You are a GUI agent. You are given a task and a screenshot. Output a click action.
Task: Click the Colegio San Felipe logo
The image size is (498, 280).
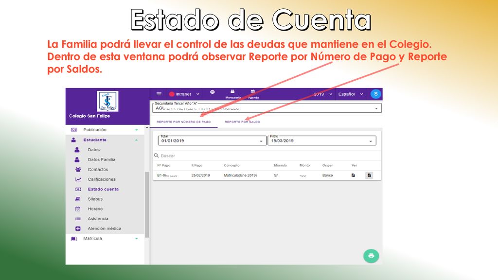tap(107, 101)
